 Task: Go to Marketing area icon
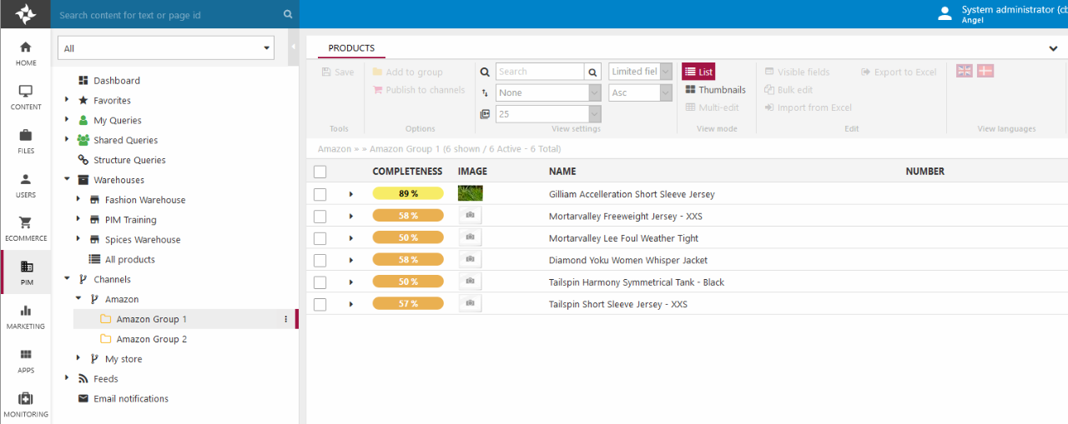pyautogui.click(x=25, y=317)
